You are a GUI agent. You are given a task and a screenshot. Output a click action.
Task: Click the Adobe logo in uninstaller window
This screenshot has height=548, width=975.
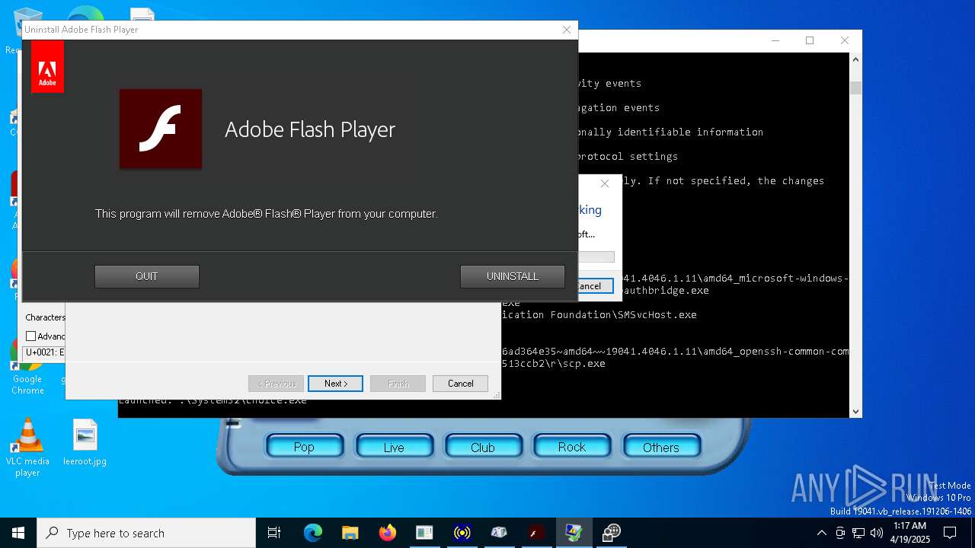pyautogui.click(x=47, y=67)
